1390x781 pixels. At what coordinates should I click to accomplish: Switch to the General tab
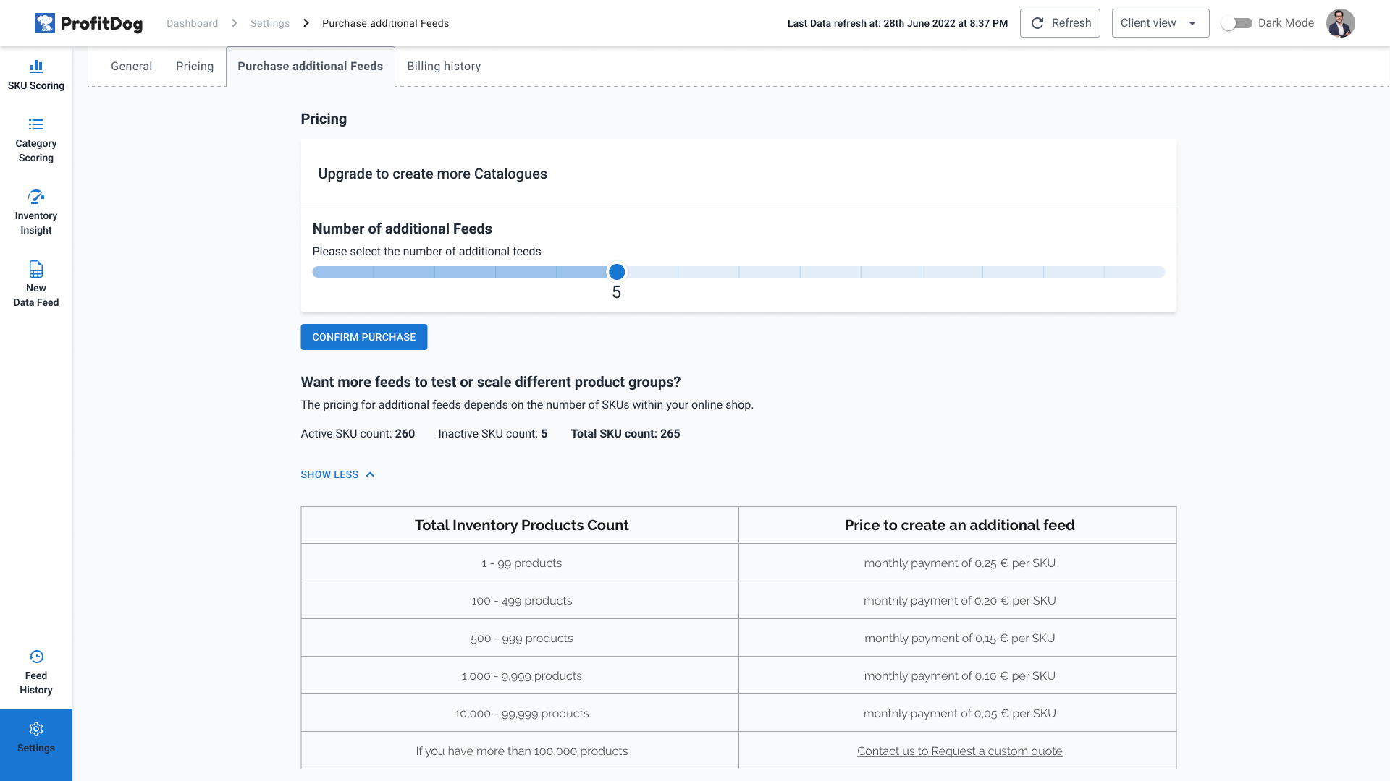[x=132, y=67]
